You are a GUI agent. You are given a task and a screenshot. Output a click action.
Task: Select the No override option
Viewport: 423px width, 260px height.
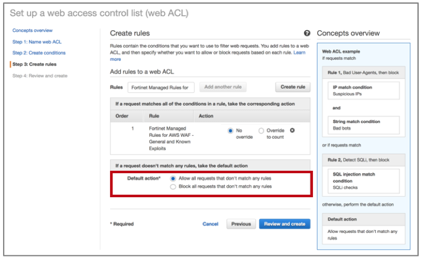tap(231, 130)
